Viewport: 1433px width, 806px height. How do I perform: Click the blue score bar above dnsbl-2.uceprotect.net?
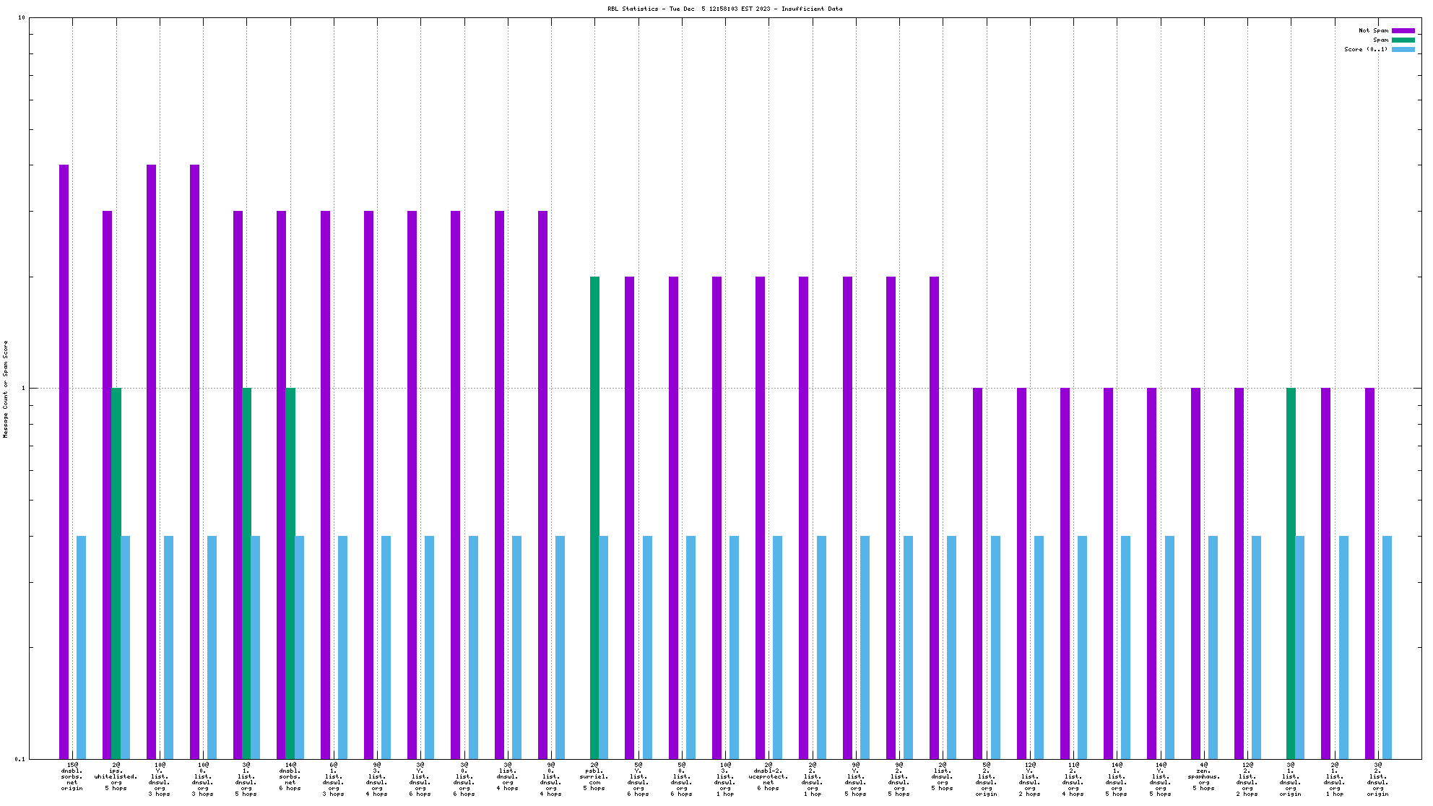coord(777,646)
